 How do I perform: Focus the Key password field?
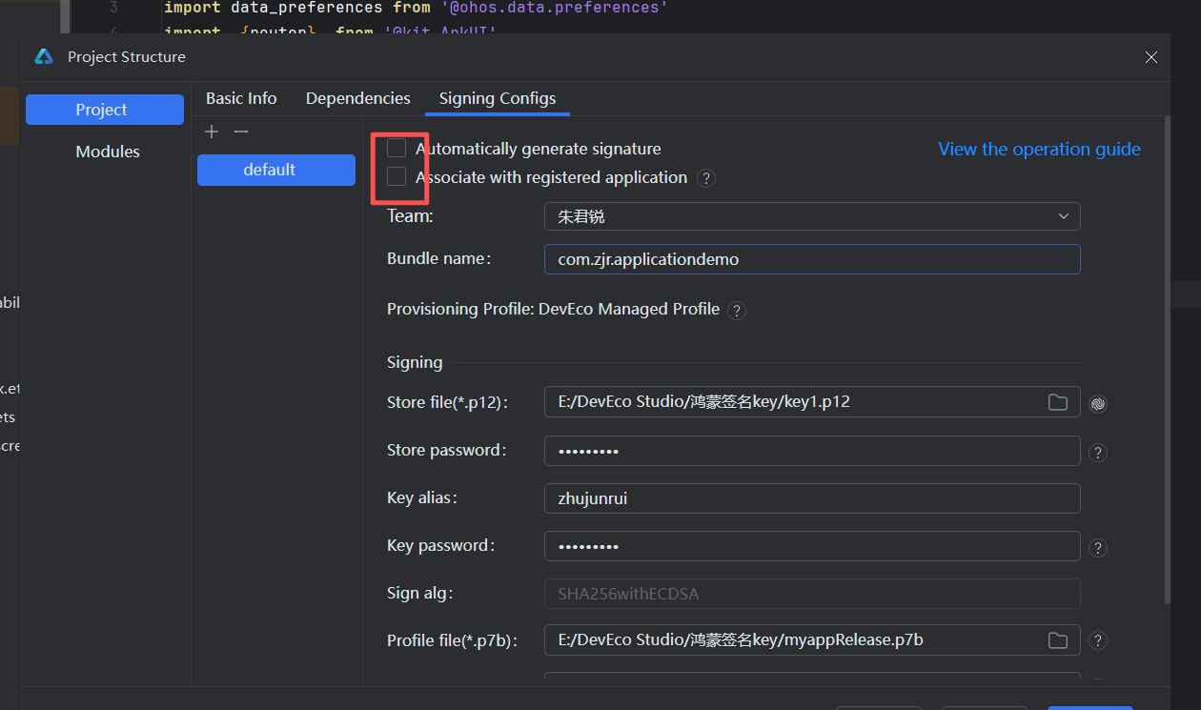[812, 546]
